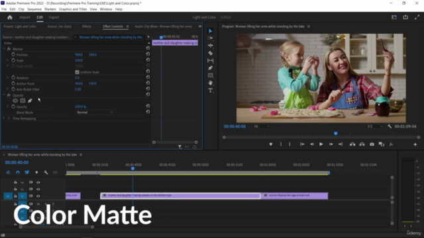Open source clip selector dropdown arrow

click(75, 37)
